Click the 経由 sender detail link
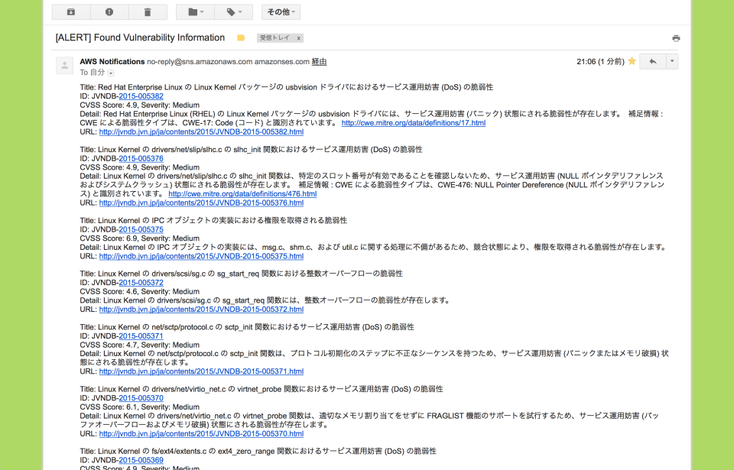 [320, 60]
